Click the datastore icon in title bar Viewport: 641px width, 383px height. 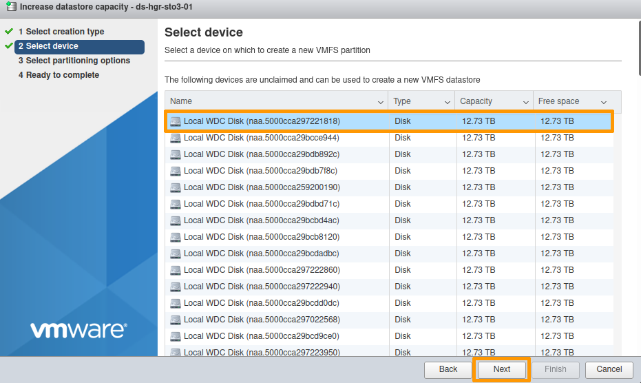11,8
